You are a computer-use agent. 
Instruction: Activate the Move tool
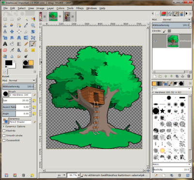(x=12, y=31)
